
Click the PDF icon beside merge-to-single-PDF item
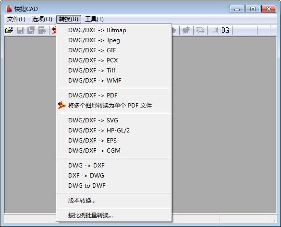(x=61, y=105)
